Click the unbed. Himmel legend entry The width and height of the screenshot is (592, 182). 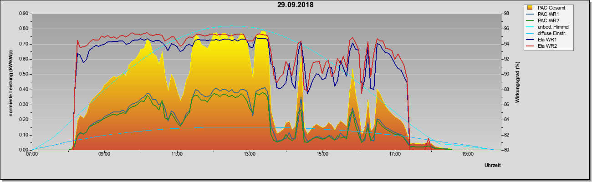pyautogui.click(x=553, y=27)
